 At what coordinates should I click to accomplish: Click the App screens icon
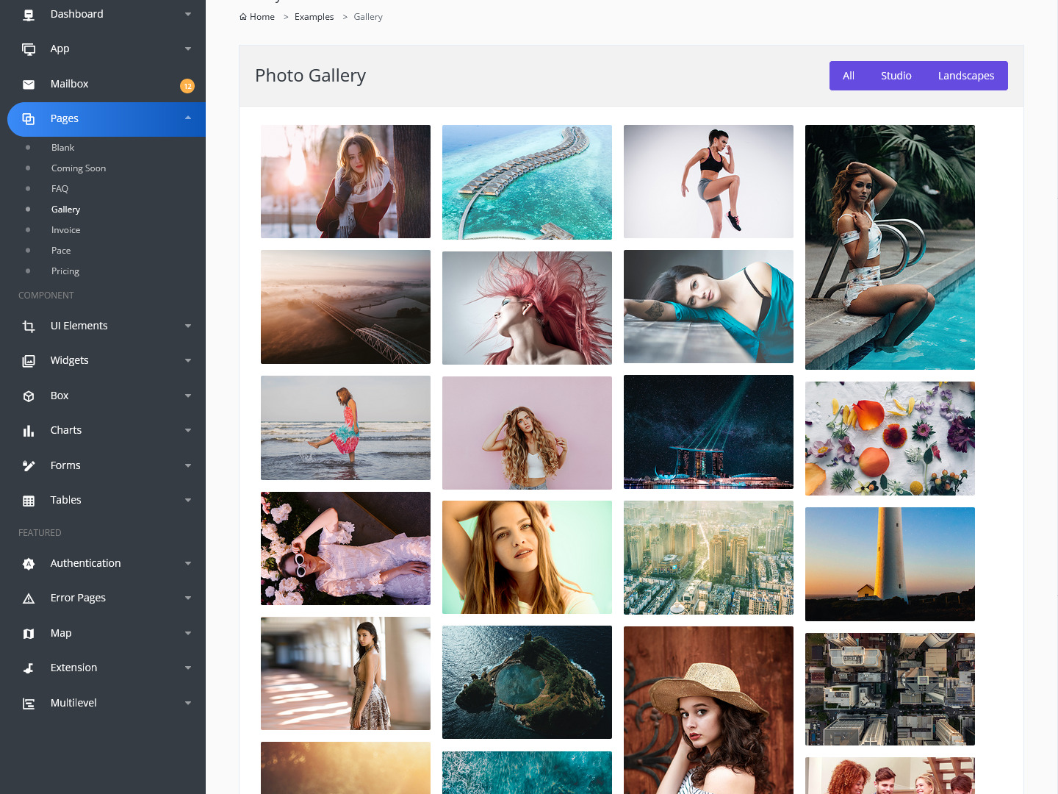(x=29, y=49)
